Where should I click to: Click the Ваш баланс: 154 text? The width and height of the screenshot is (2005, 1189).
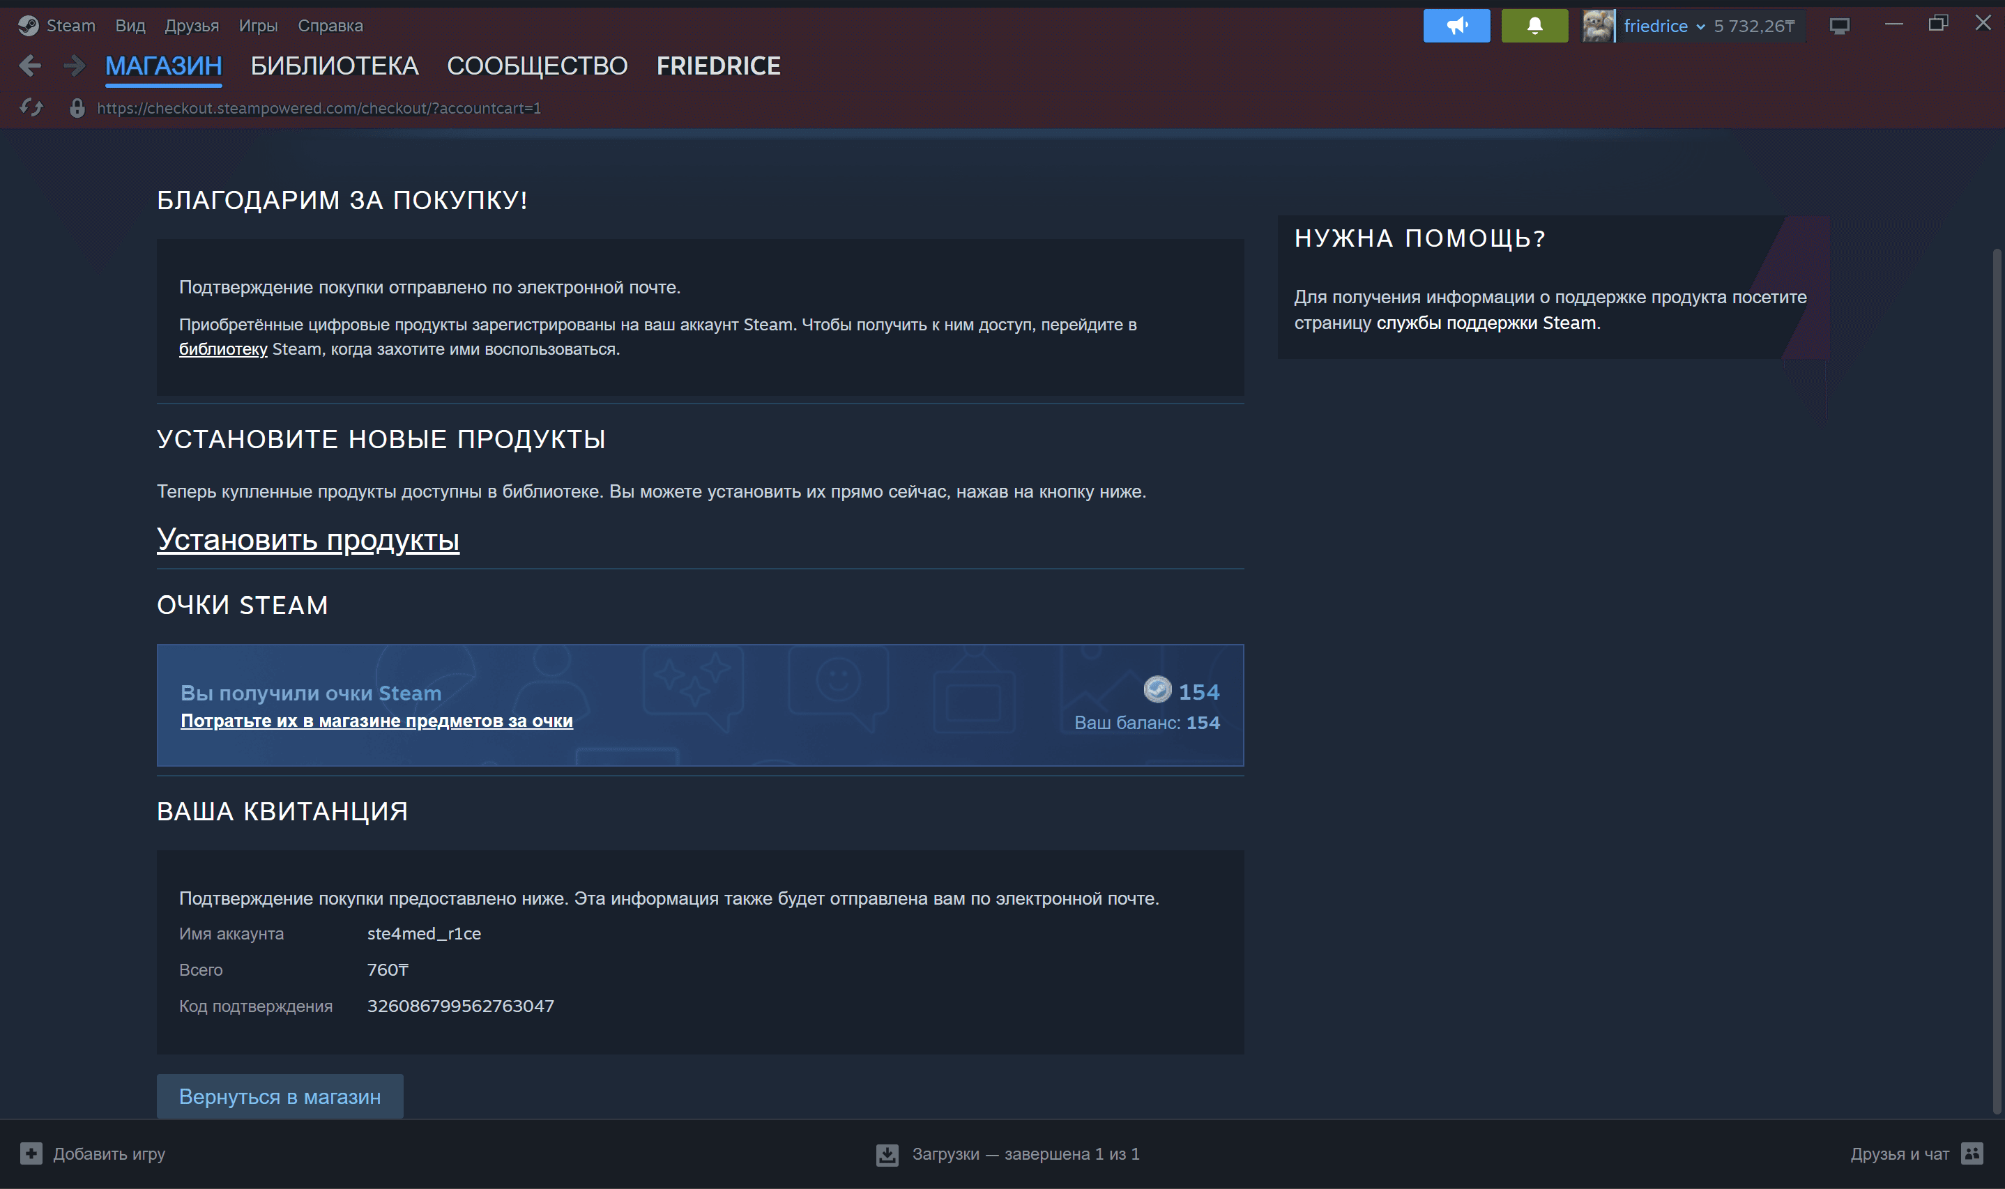click(1147, 723)
